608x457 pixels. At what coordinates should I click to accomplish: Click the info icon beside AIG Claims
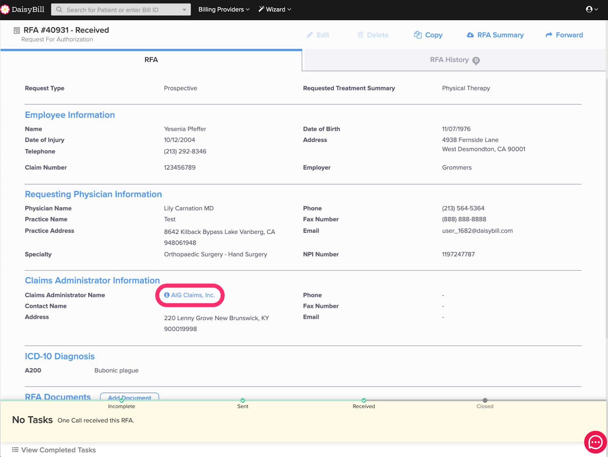[x=166, y=295]
